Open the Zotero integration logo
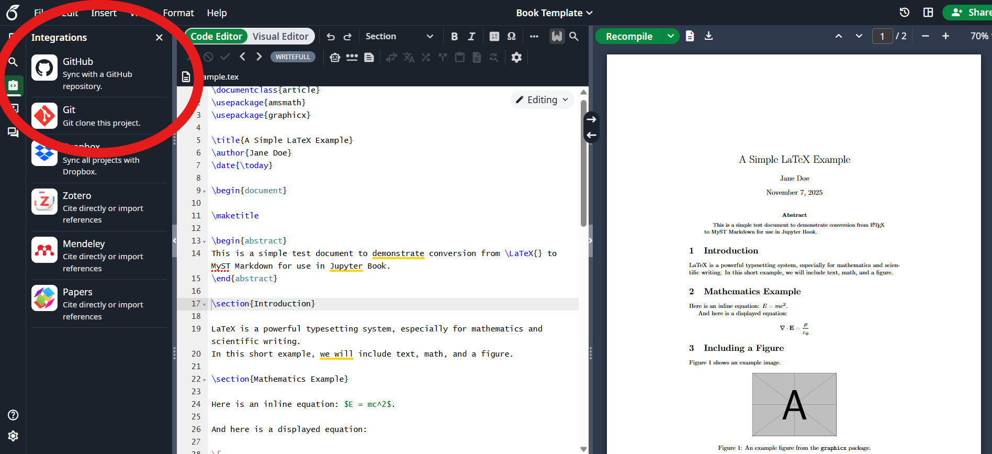 click(44, 202)
